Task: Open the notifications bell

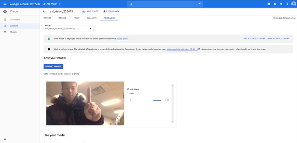Action: (281, 4)
